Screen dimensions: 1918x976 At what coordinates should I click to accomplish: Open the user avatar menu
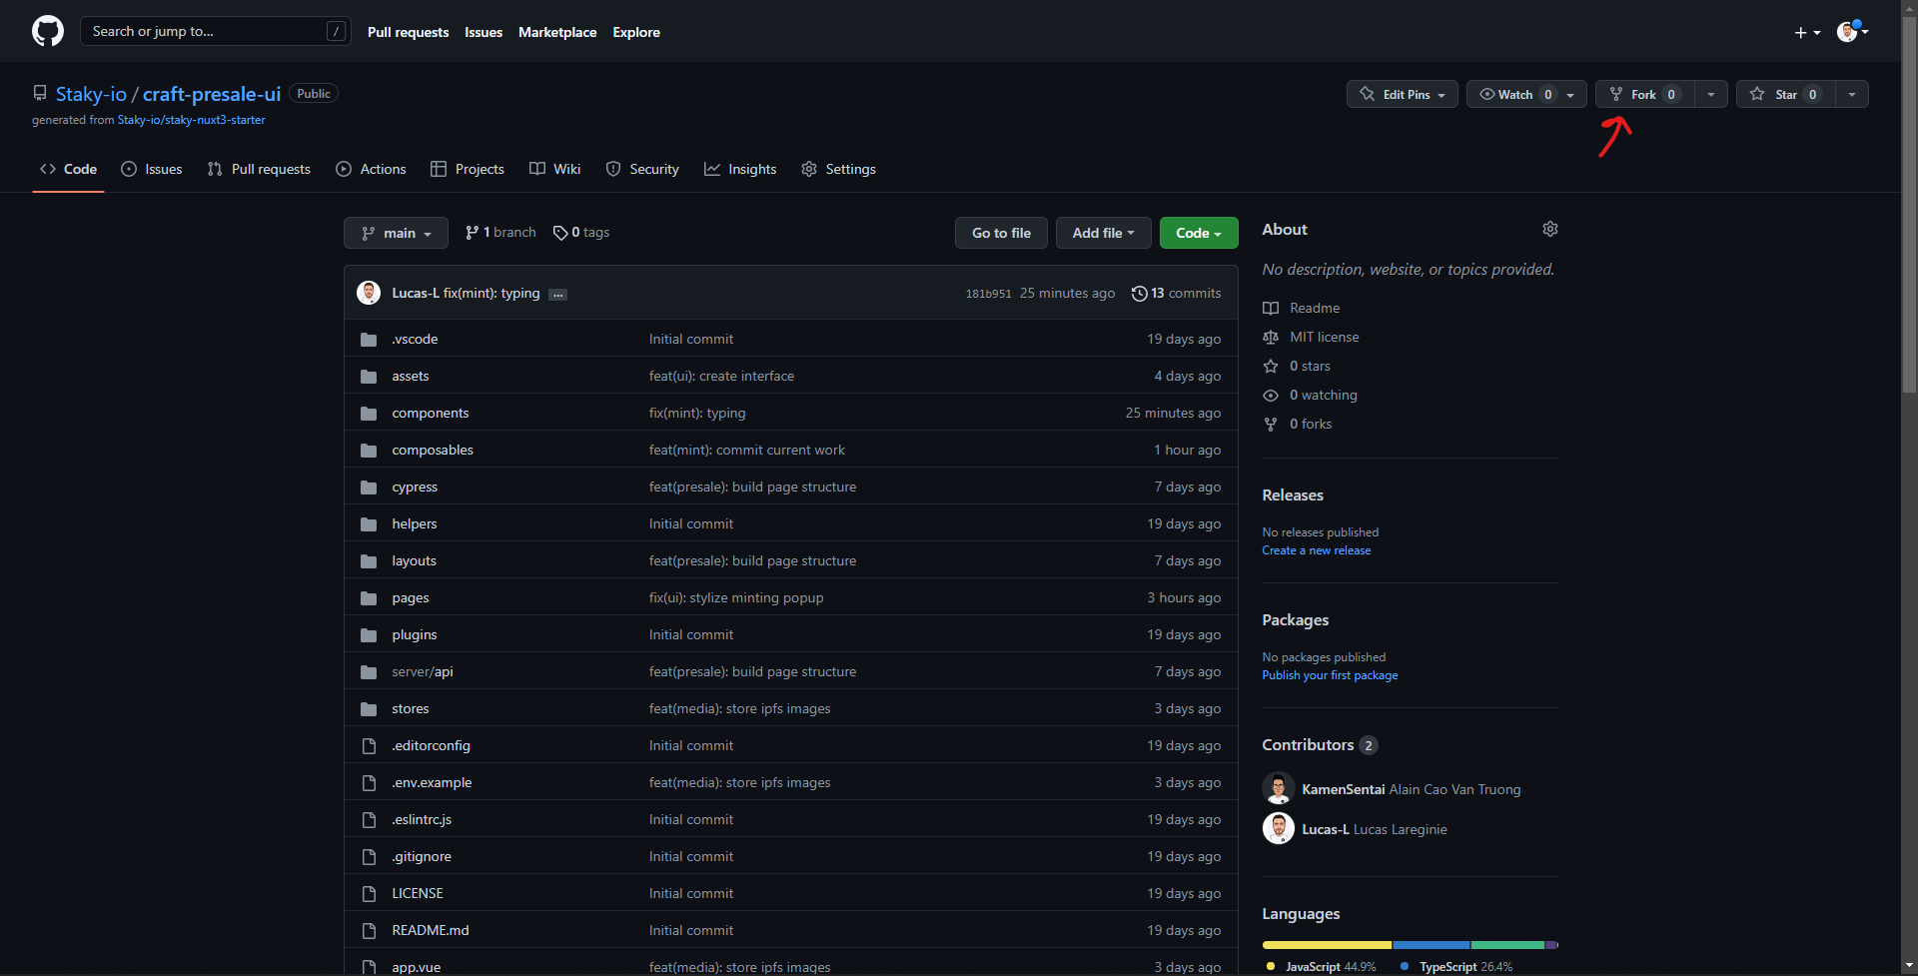tap(1852, 32)
